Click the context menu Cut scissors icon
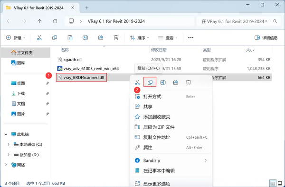 [137, 83]
